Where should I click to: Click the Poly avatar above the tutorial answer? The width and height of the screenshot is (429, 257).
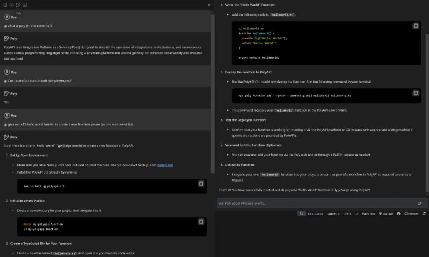(7, 137)
